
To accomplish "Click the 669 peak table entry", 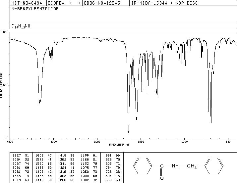I will (113, 180).
